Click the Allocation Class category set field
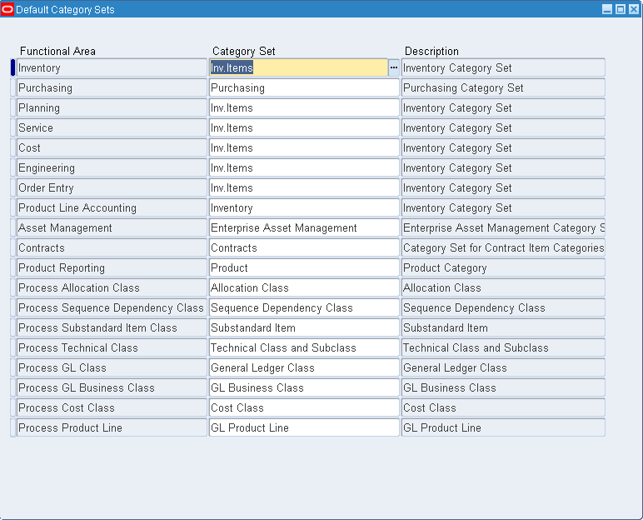The height and width of the screenshot is (520, 643). [304, 287]
